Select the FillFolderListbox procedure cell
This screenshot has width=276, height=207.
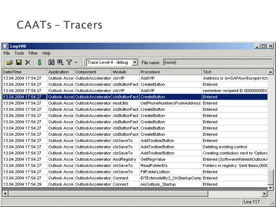pyautogui.click(x=170, y=172)
